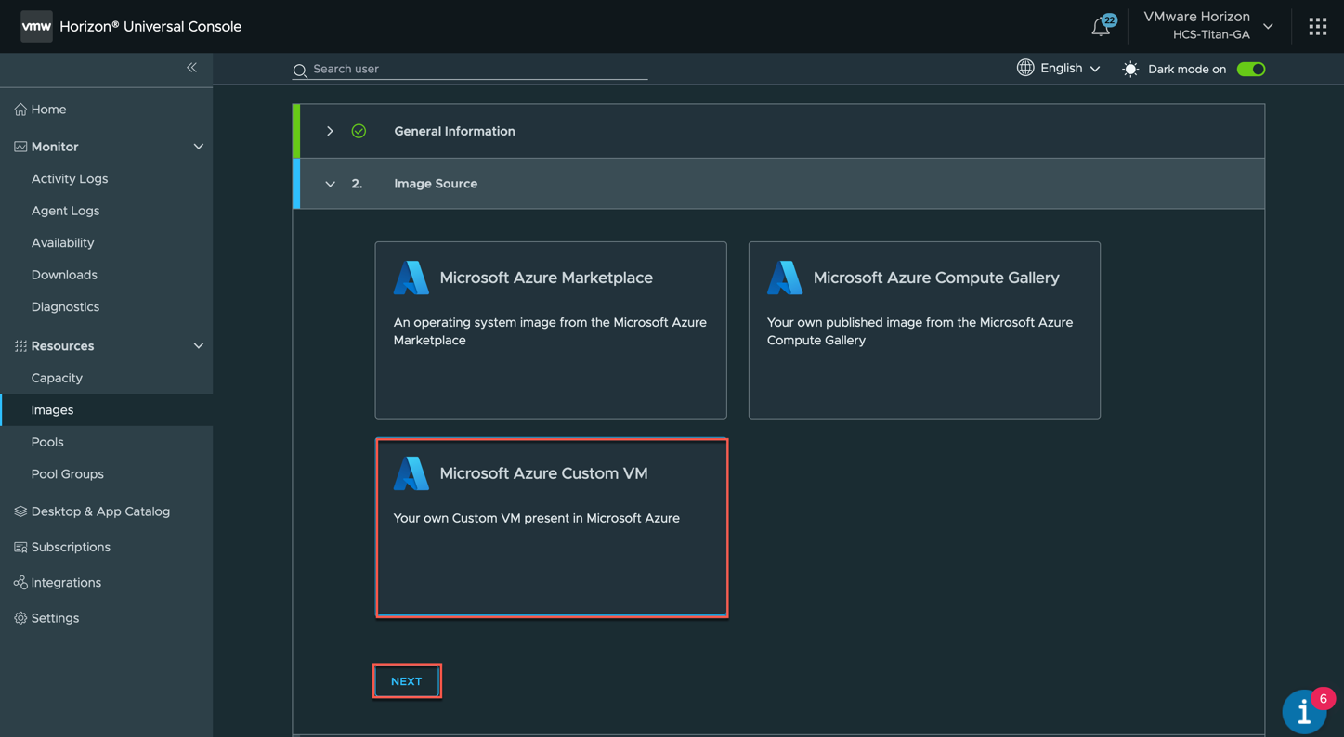Collapse the Monitor section chevron

tap(198, 147)
